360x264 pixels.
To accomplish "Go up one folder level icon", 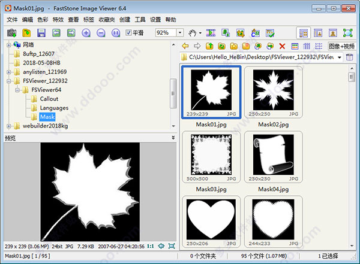I will tap(209, 46).
